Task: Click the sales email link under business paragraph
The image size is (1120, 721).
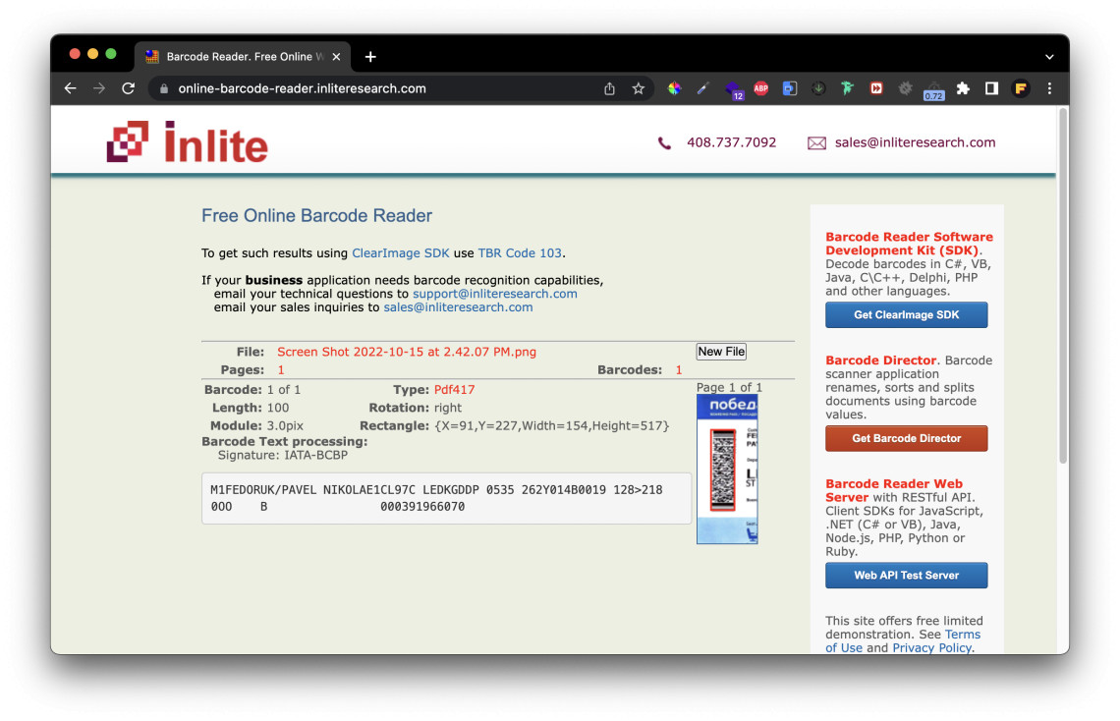Action: tap(458, 307)
